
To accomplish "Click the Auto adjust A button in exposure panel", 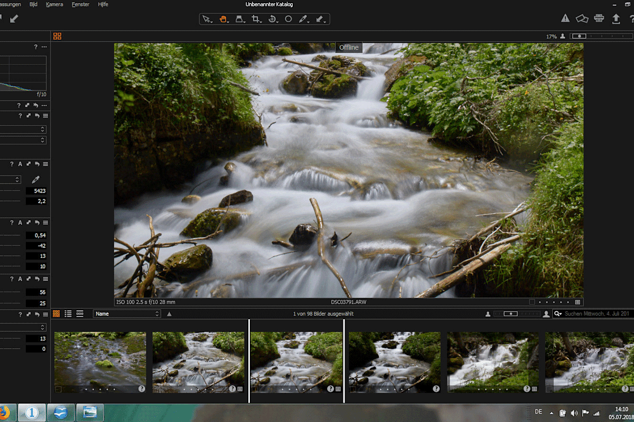I will [20, 223].
